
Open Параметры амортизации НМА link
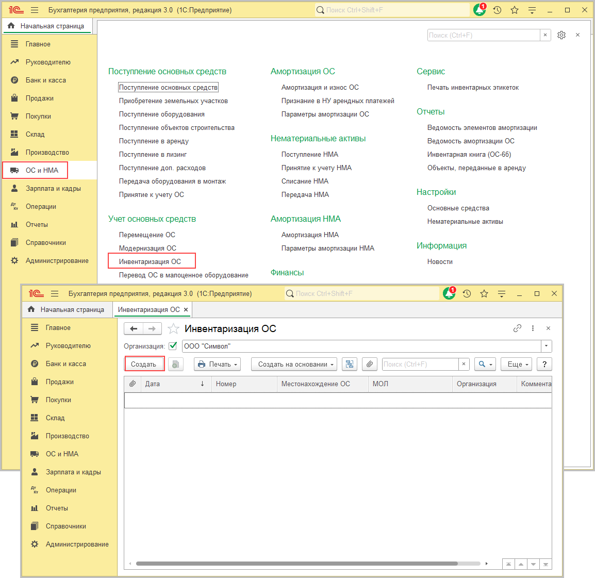328,248
